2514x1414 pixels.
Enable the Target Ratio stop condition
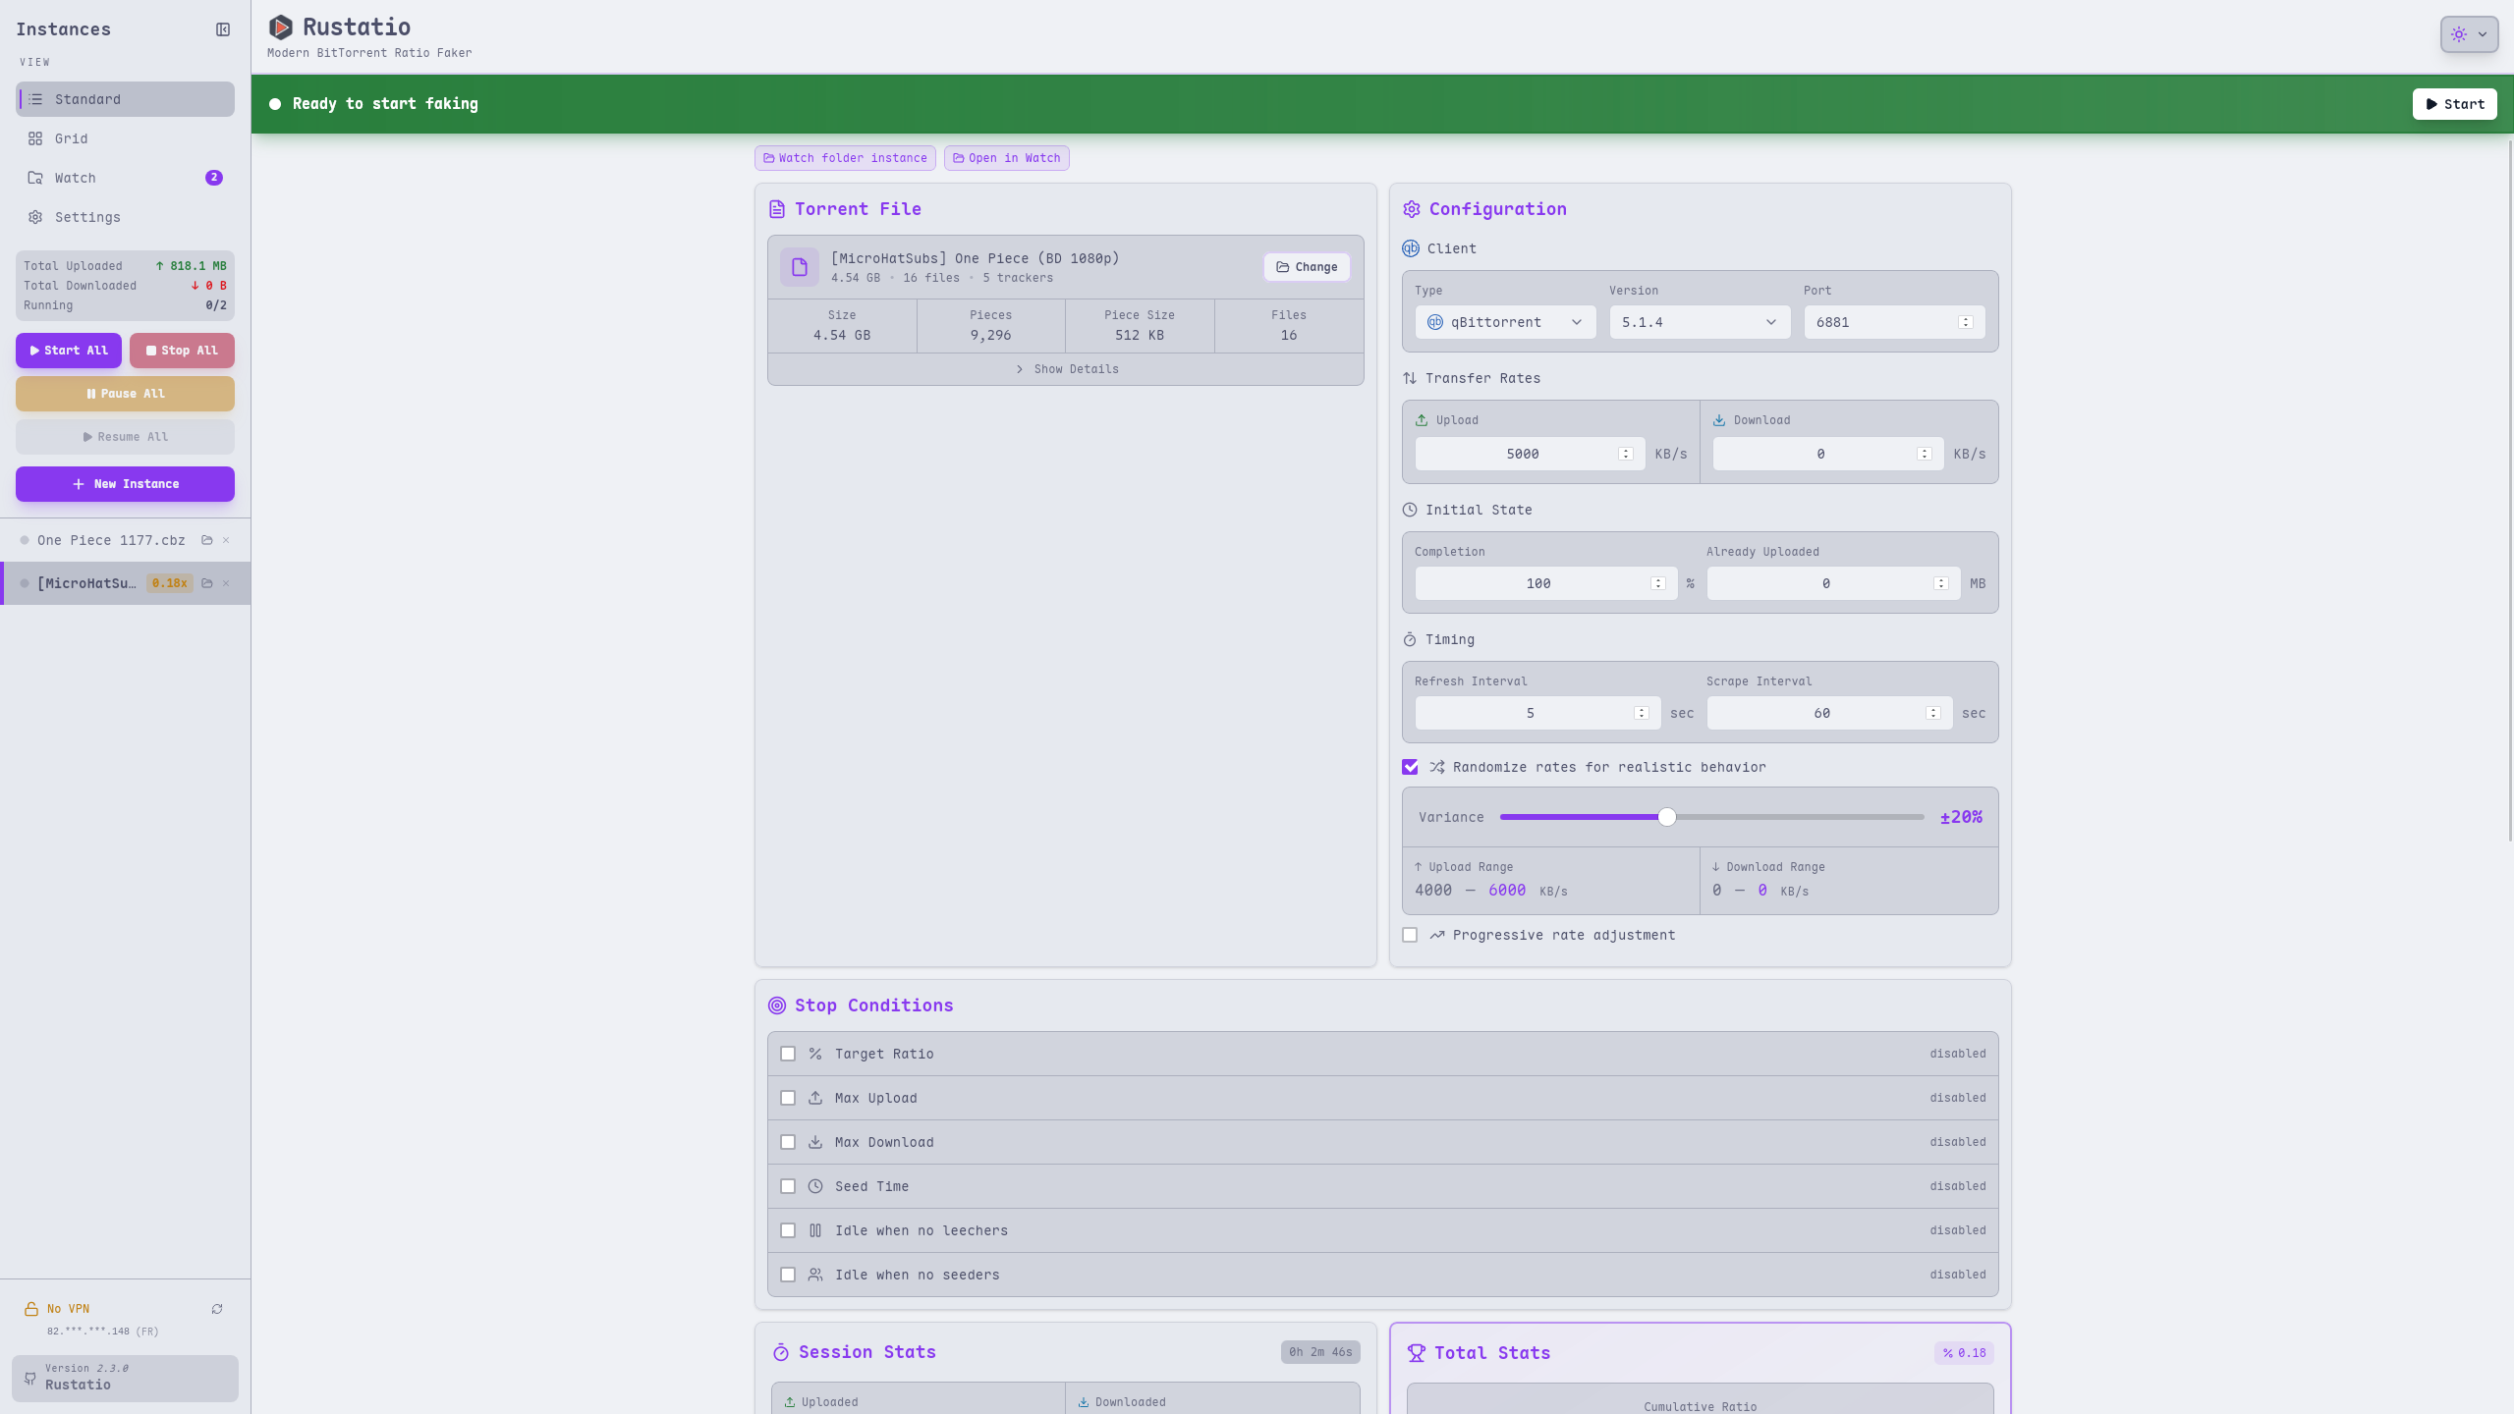click(x=787, y=1053)
